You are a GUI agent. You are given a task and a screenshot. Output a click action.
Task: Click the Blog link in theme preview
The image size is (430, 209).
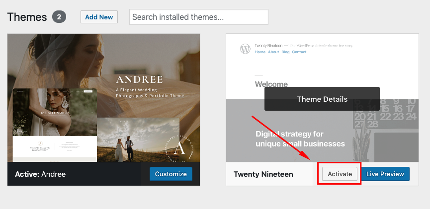coord(285,52)
